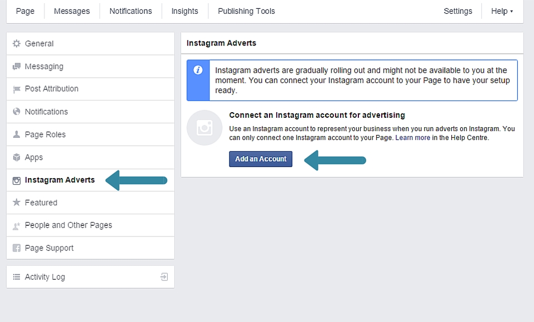This screenshot has height=322, width=534.
Task: Open Post Attribution settings
Action: coord(90,89)
